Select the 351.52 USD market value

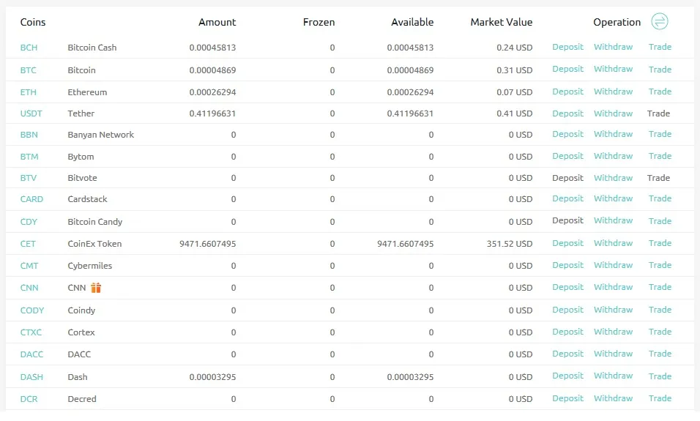click(510, 244)
